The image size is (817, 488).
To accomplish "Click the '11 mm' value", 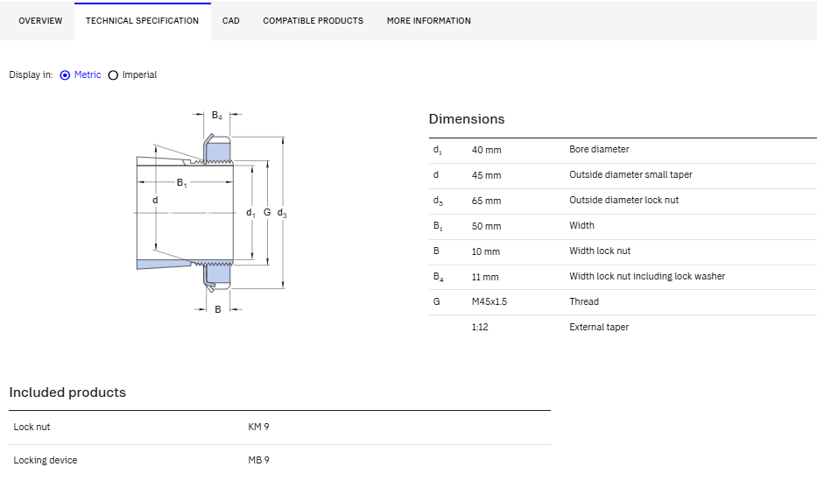I will point(484,278).
